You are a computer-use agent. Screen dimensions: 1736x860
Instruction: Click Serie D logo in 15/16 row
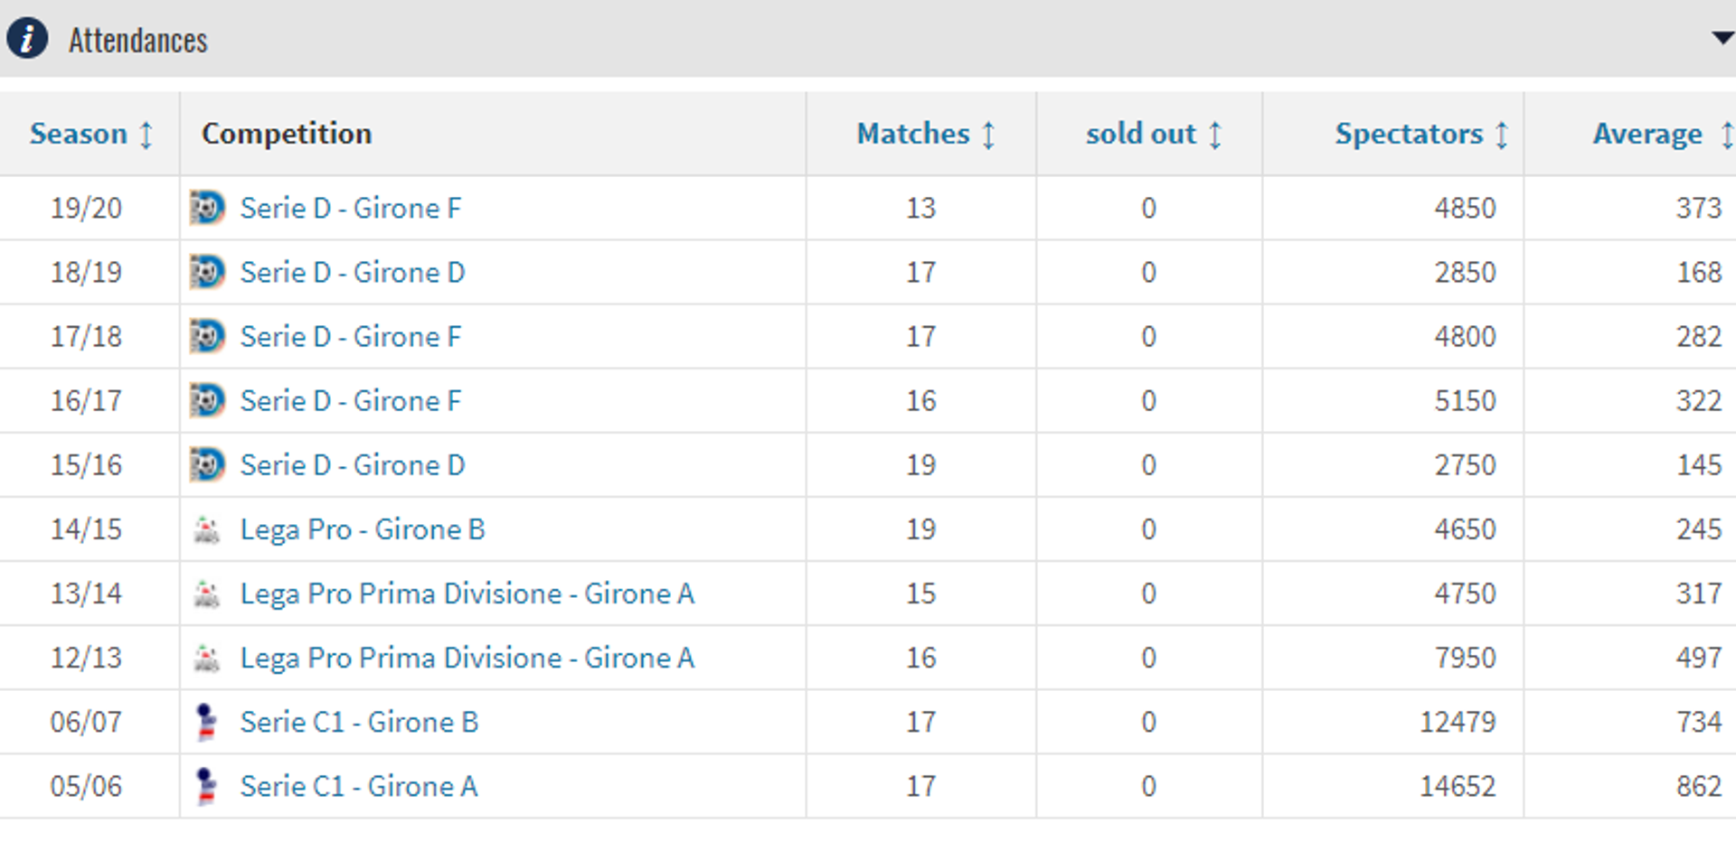point(207,464)
